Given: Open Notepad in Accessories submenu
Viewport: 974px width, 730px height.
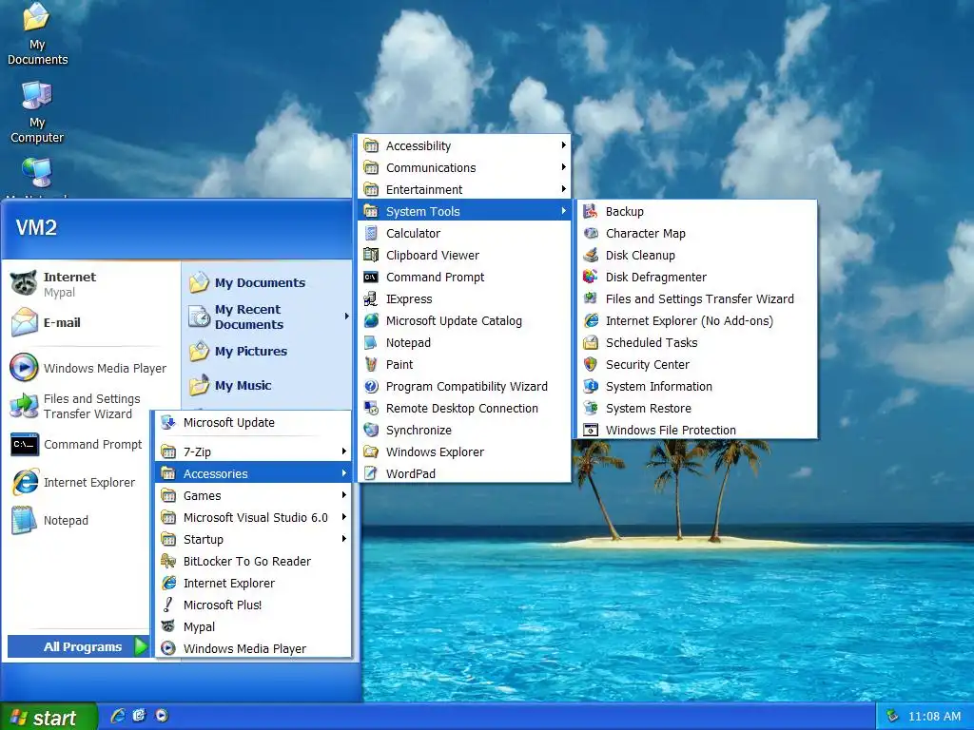Looking at the screenshot, I should 464,342.
